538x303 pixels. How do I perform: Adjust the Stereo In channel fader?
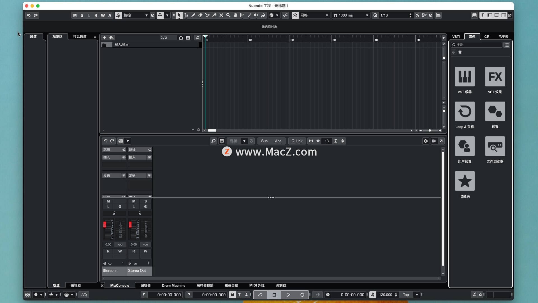pyautogui.click(x=105, y=224)
